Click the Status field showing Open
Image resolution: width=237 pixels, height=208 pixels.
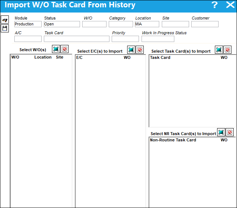(x=62, y=24)
